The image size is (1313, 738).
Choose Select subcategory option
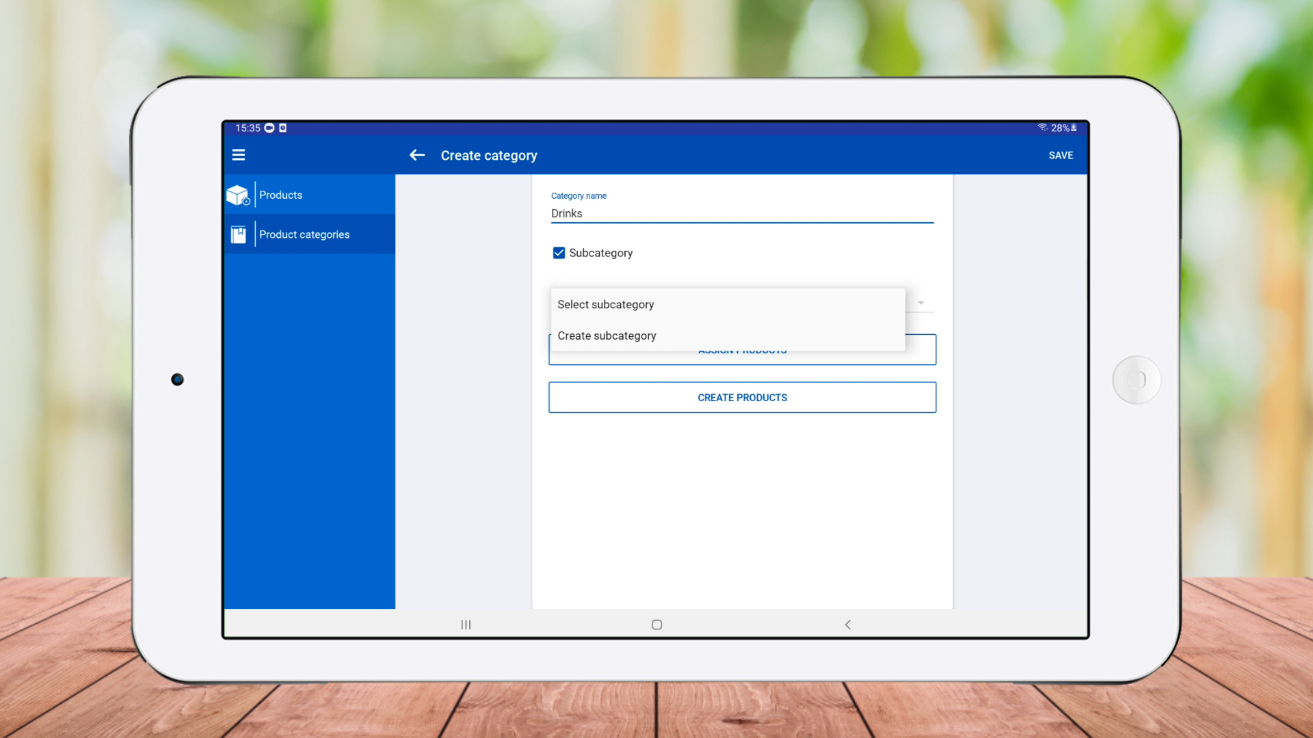coord(605,305)
